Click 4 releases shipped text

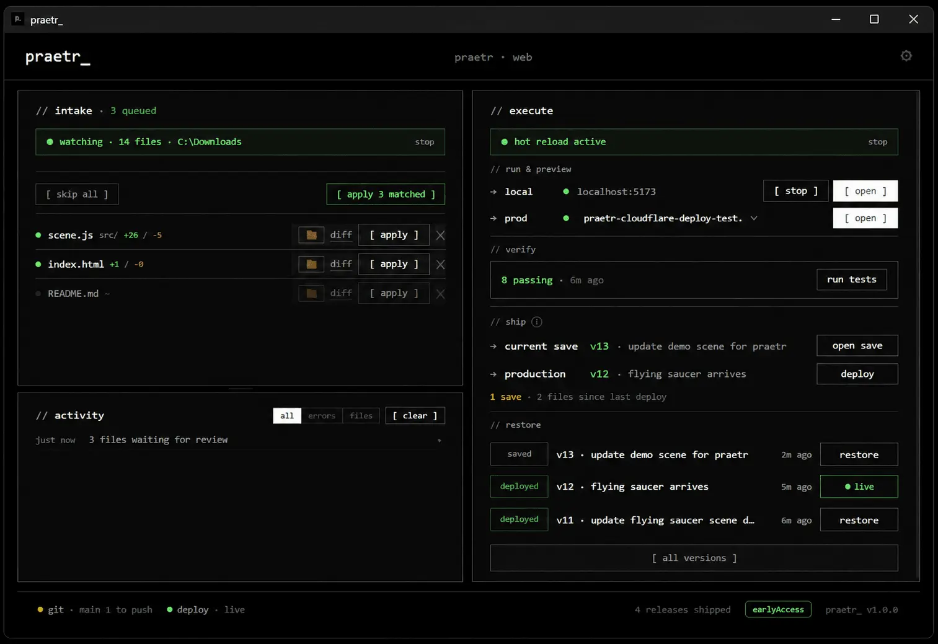(683, 610)
